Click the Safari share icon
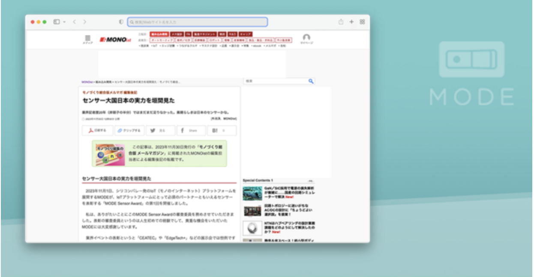Screen dimensions: 534x277 click(x=341, y=22)
